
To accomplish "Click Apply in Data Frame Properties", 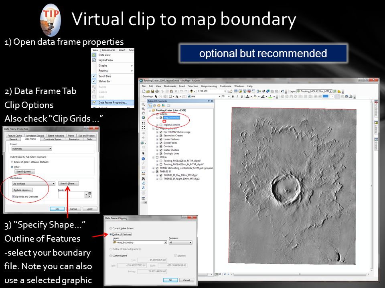I will point(90,209).
